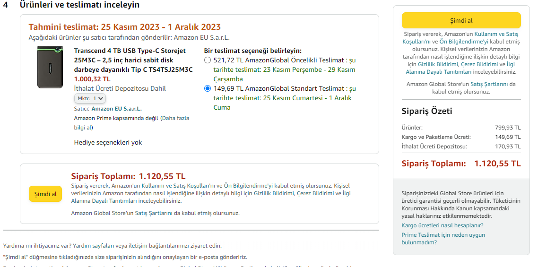The height and width of the screenshot is (267, 538).
Task: Click the Şimdi al button beside Sipariş Toplamı
Action: pyautogui.click(x=45, y=194)
